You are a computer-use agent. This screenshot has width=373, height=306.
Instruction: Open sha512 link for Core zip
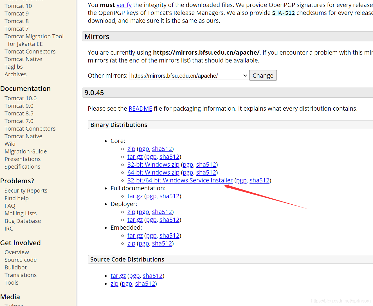point(162,149)
